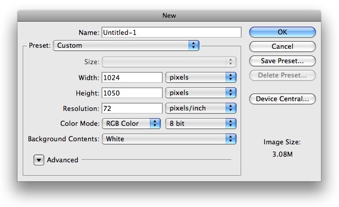
Task: Click the Resolution field showing 72
Action: 132,108
